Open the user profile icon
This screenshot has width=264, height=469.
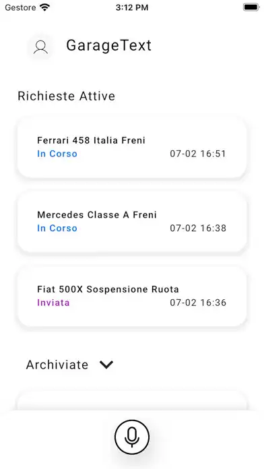[x=40, y=47]
